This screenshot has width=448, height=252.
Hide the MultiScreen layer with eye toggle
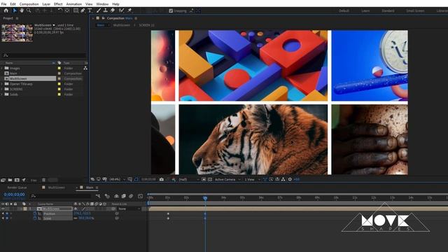click(x=3, y=209)
